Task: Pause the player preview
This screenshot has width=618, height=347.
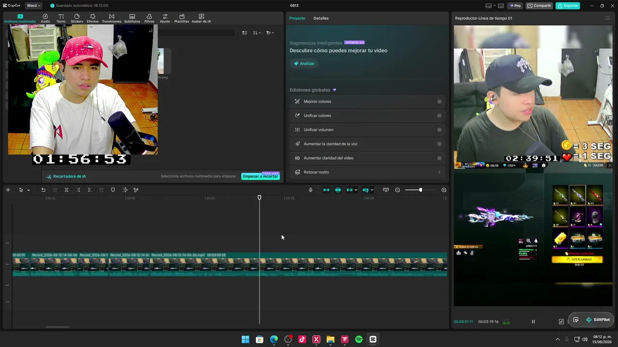Action: pos(533,321)
